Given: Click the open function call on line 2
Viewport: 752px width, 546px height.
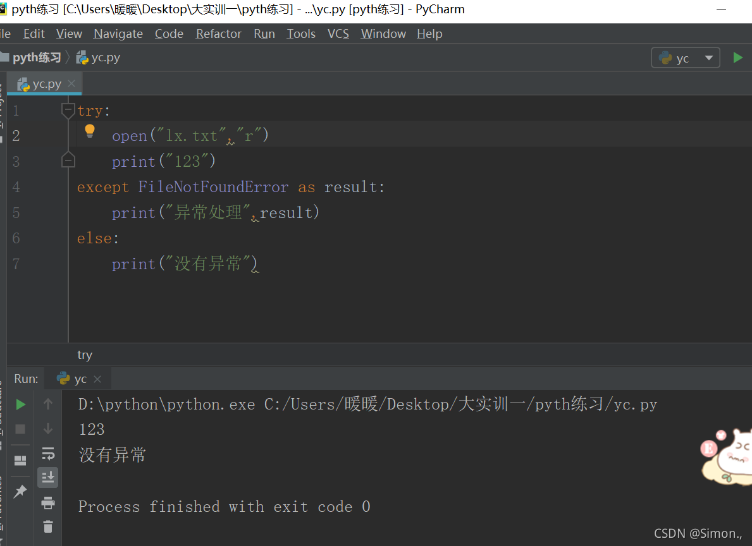Looking at the screenshot, I should [130, 136].
